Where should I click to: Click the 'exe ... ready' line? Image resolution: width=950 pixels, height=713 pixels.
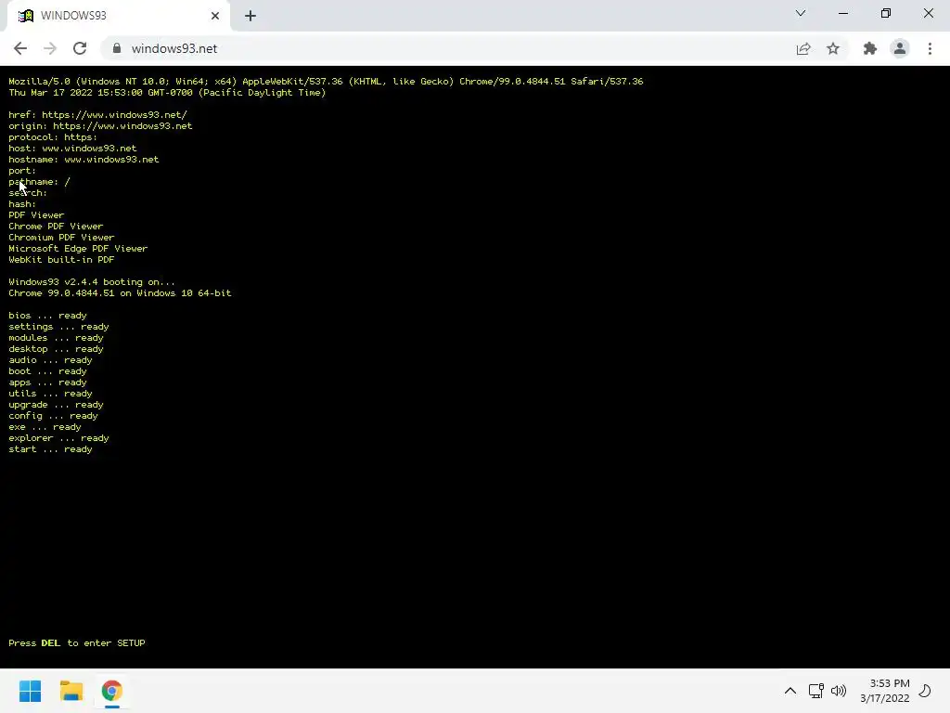(45, 427)
